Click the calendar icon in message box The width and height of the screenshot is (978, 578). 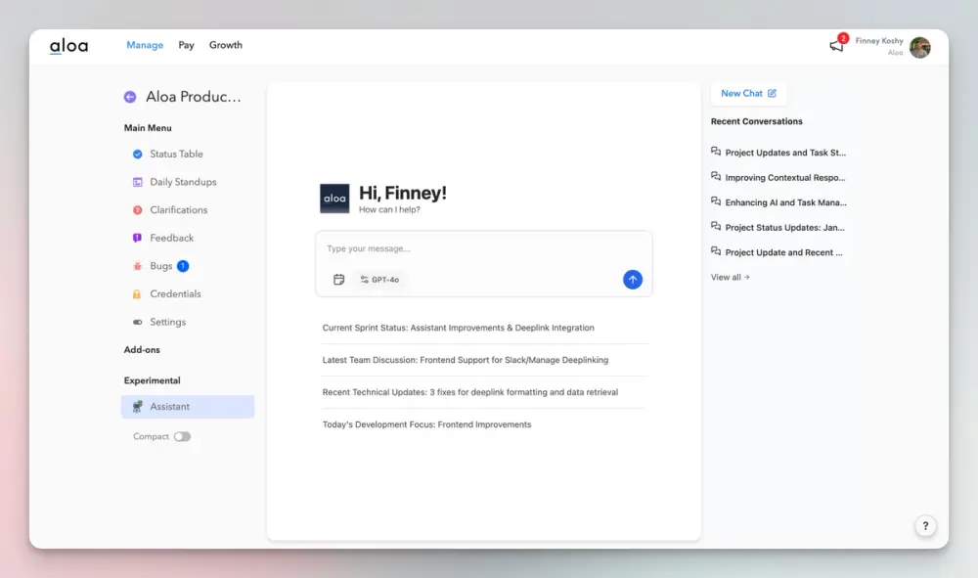pos(338,280)
